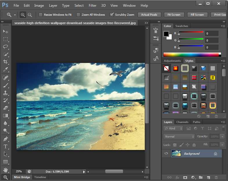Switch to the Channels tab
Screen dimensions: 228x181
[182, 122]
